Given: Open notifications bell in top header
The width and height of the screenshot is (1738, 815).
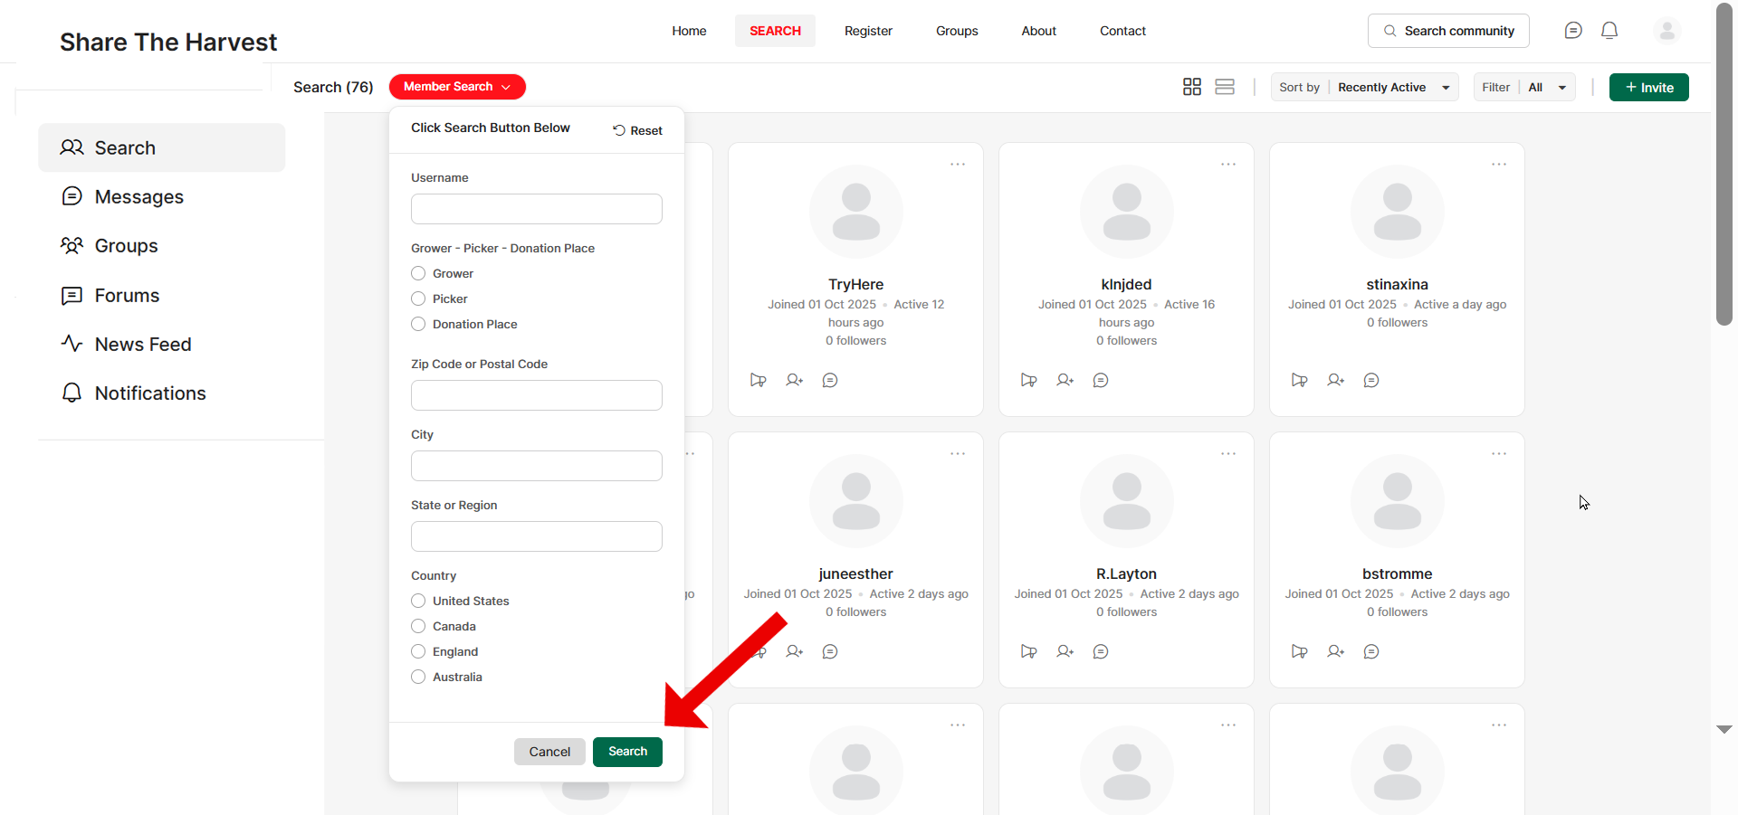Looking at the screenshot, I should click(1609, 31).
